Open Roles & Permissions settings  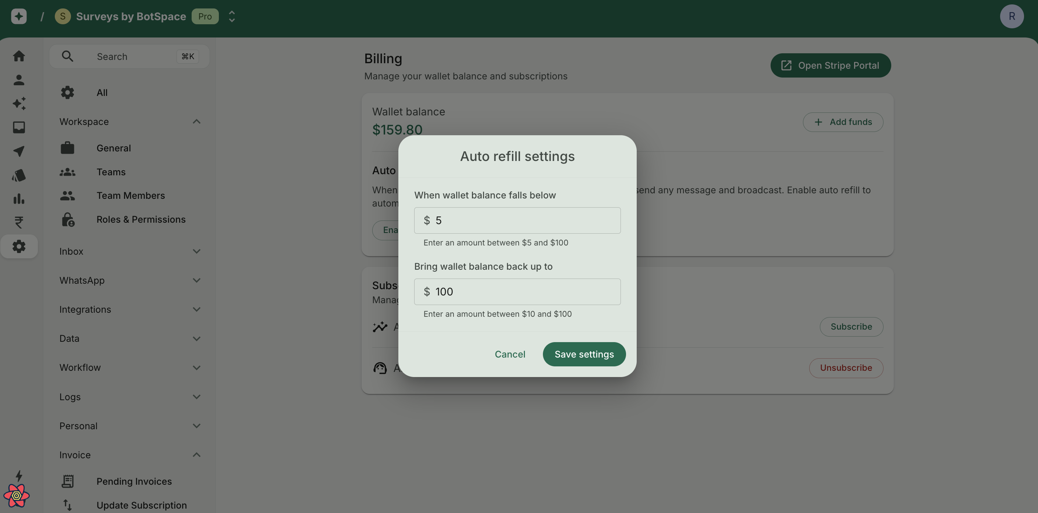141,219
